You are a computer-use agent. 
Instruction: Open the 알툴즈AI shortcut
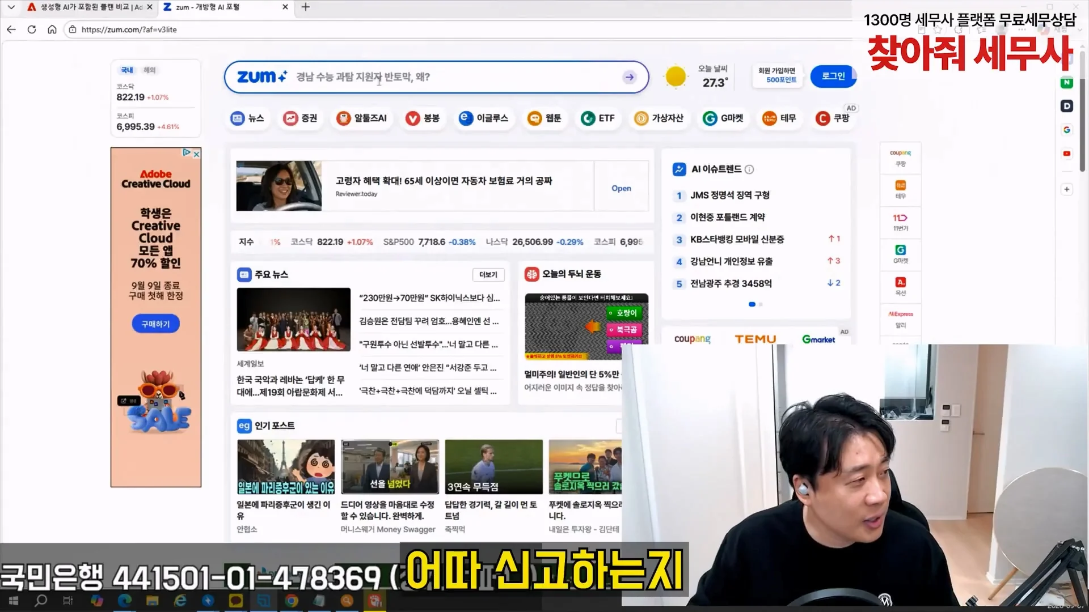[362, 118]
